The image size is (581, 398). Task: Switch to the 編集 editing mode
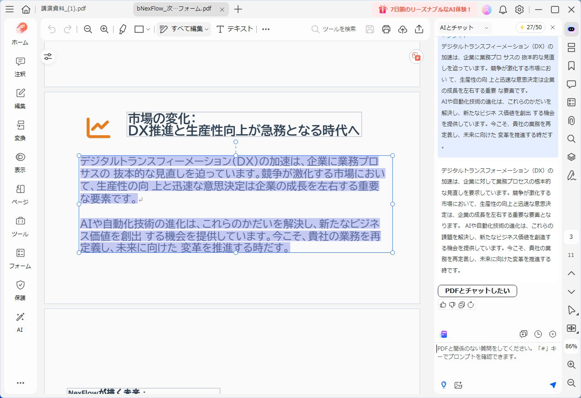20,98
